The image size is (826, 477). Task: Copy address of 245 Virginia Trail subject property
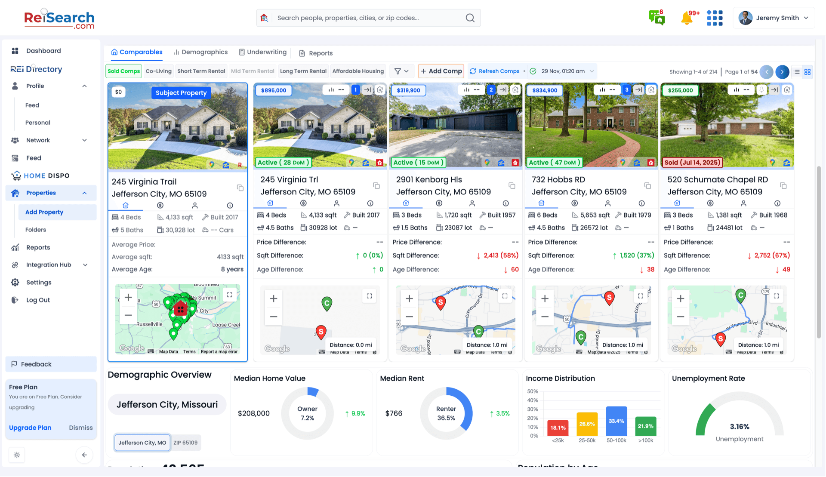coord(240,188)
